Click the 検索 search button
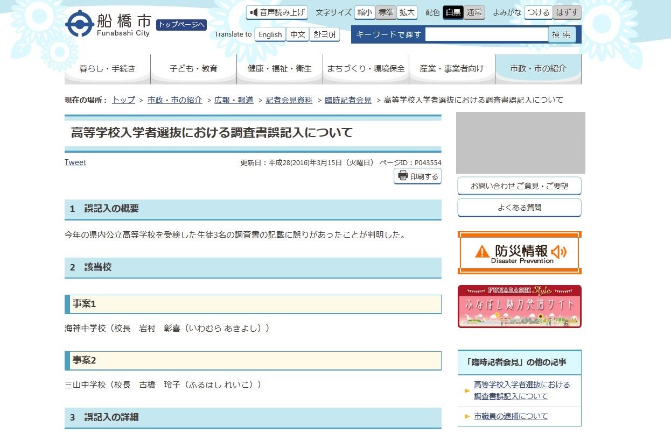 [x=562, y=34]
